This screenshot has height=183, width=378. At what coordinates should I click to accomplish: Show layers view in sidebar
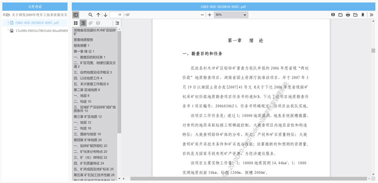point(98,23)
